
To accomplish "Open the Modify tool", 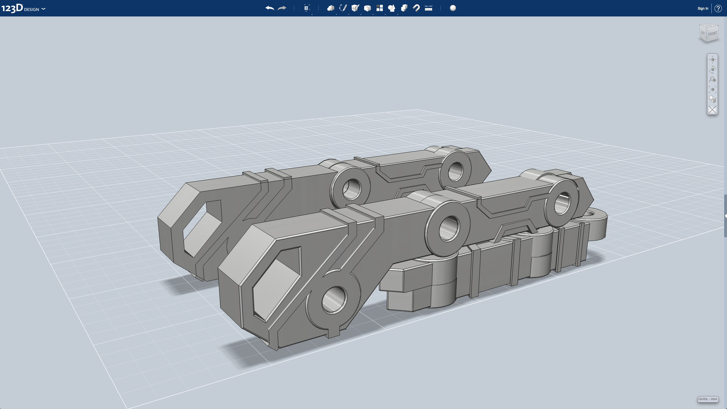I will (x=367, y=8).
